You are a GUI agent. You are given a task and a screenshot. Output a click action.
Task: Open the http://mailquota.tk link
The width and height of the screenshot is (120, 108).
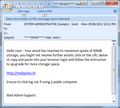[21, 73]
